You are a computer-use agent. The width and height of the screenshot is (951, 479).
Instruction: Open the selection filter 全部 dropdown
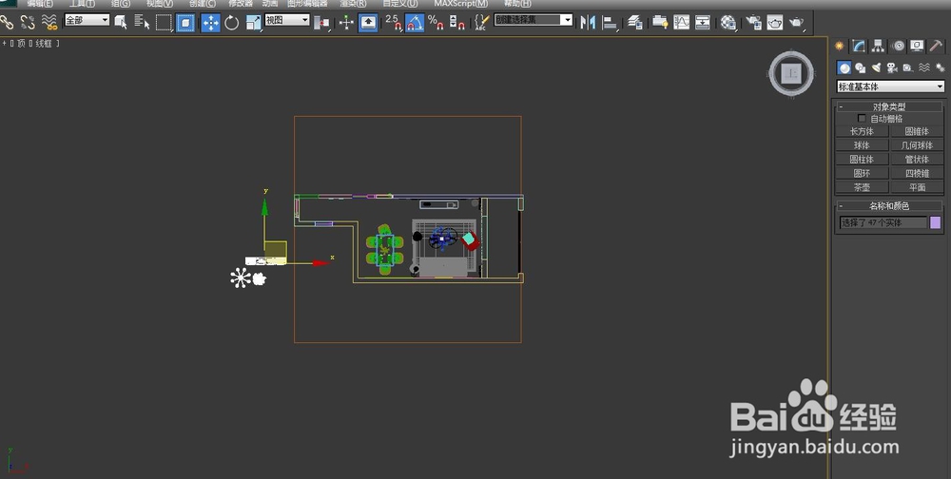[x=87, y=20]
